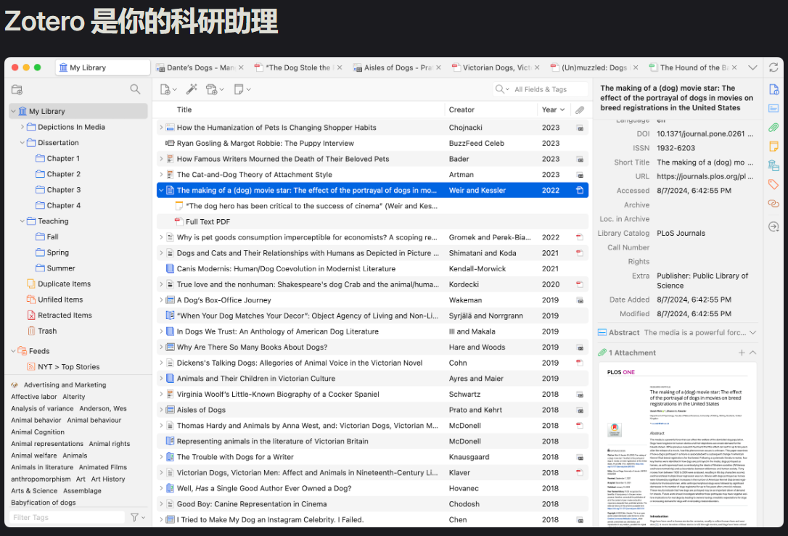Open the Info pane side icon
Screen dimensions: 788x536
773,89
